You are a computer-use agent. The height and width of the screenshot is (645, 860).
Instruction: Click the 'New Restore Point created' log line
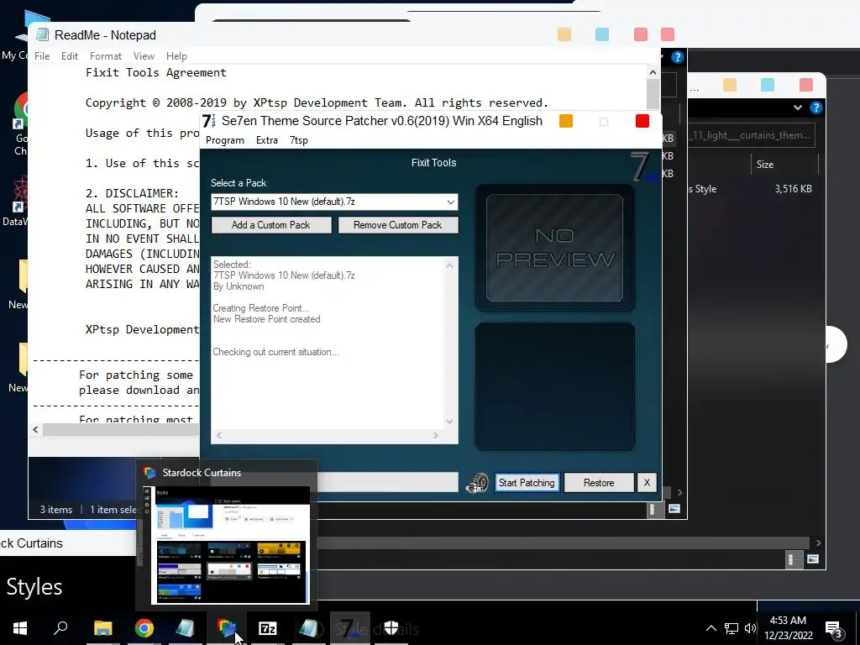pos(266,319)
